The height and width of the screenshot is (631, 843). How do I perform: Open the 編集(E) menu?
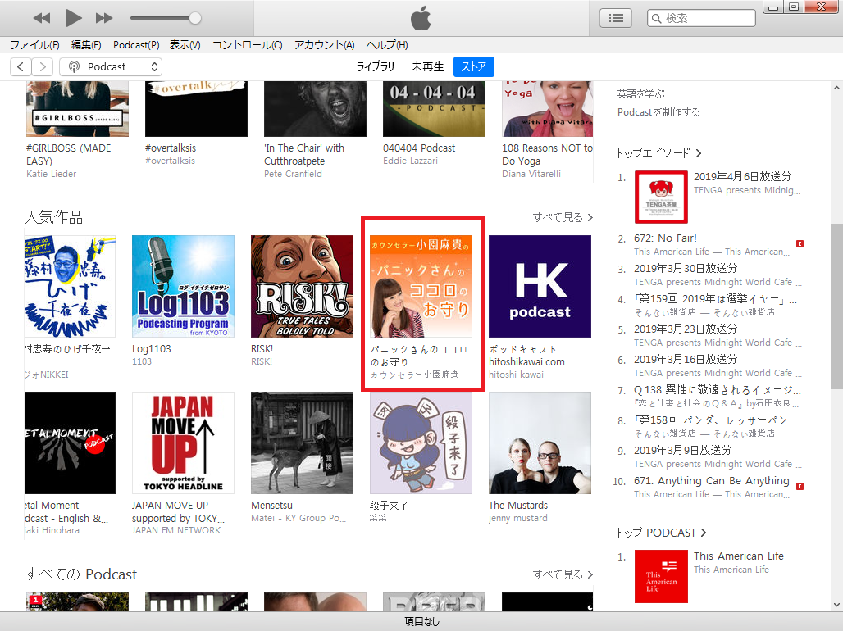pyautogui.click(x=86, y=45)
